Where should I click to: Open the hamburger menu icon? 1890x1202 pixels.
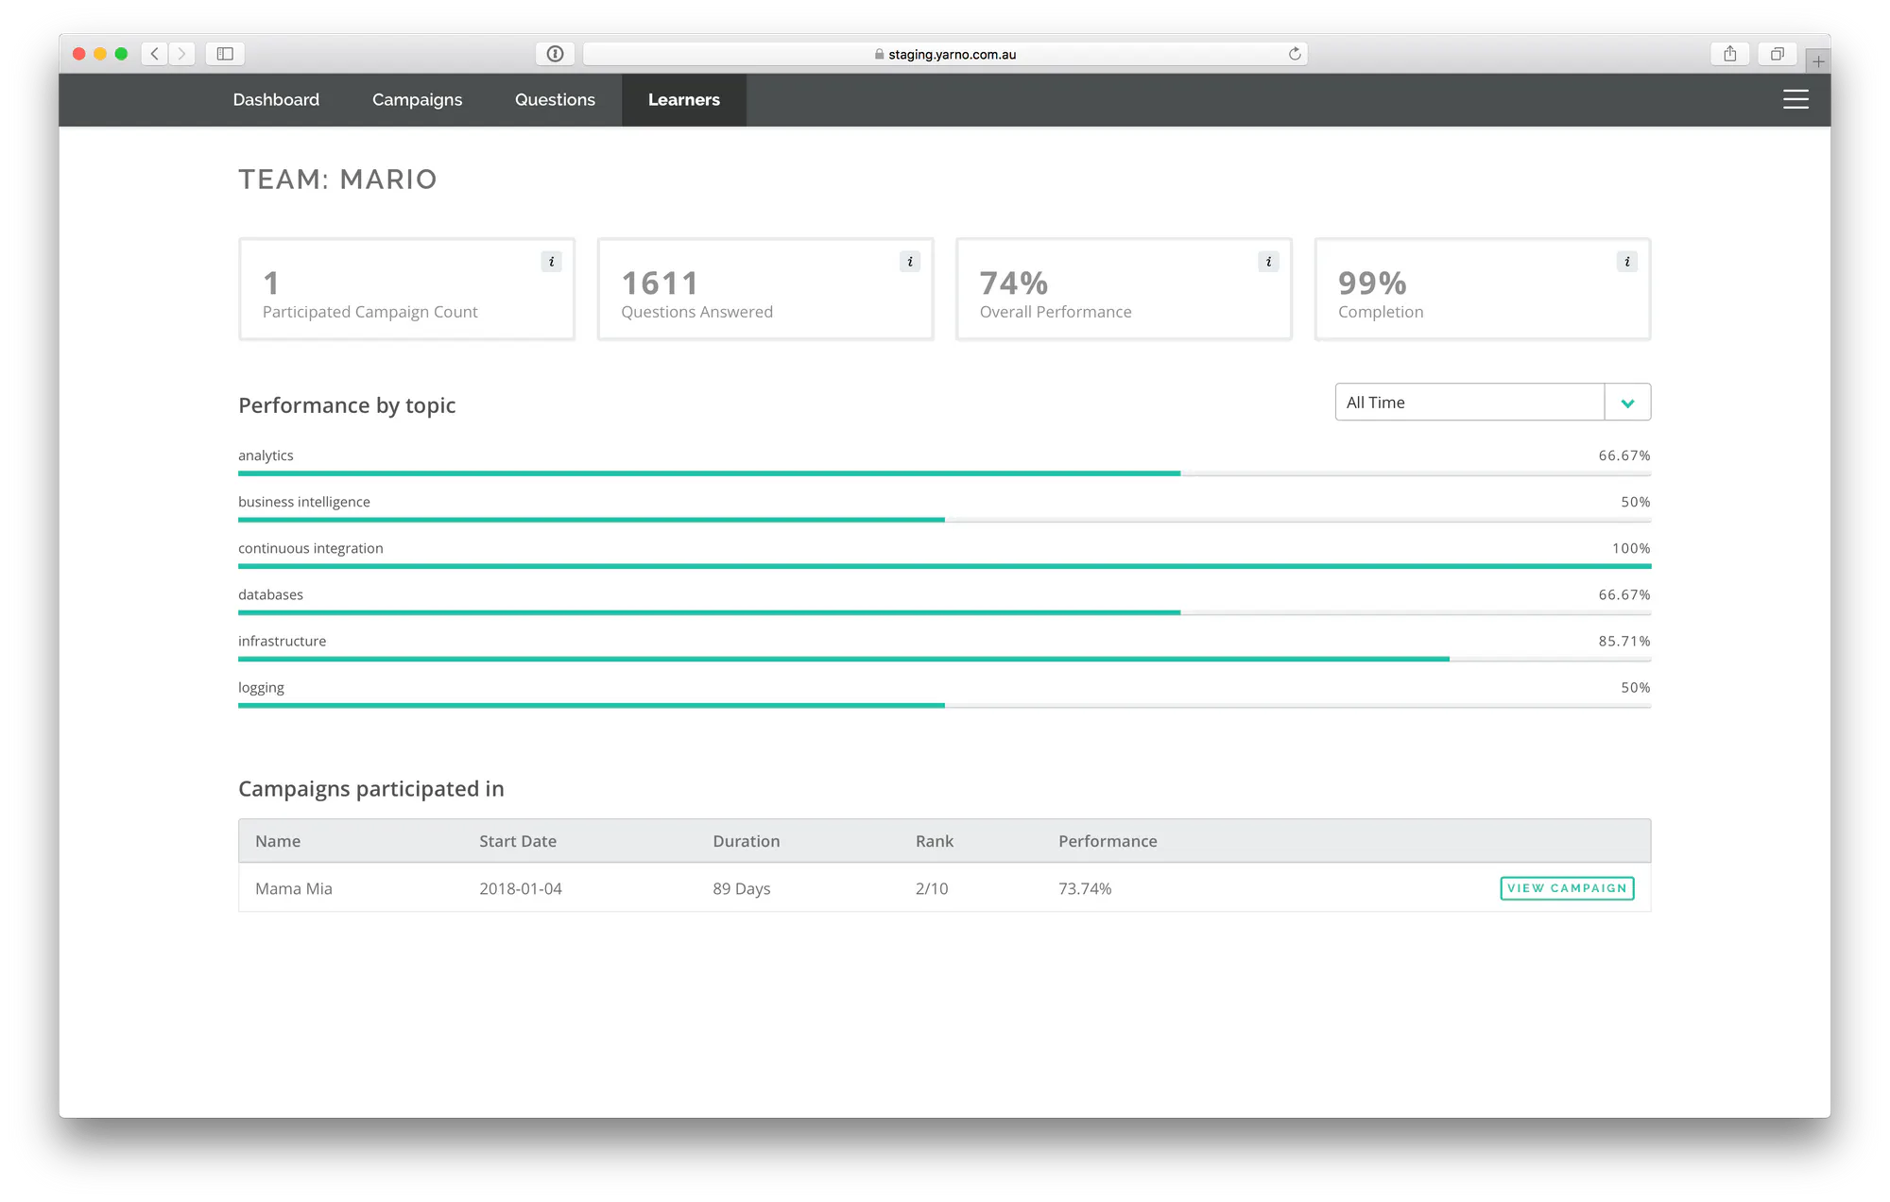1795,99
